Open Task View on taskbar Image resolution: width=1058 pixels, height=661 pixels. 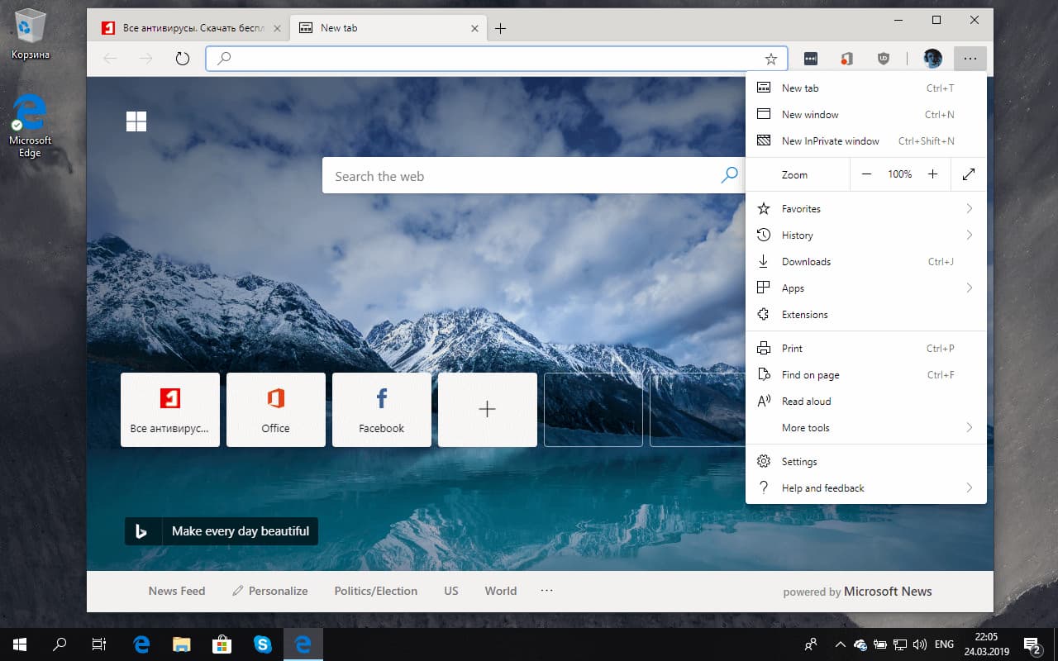tap(99, 644)
